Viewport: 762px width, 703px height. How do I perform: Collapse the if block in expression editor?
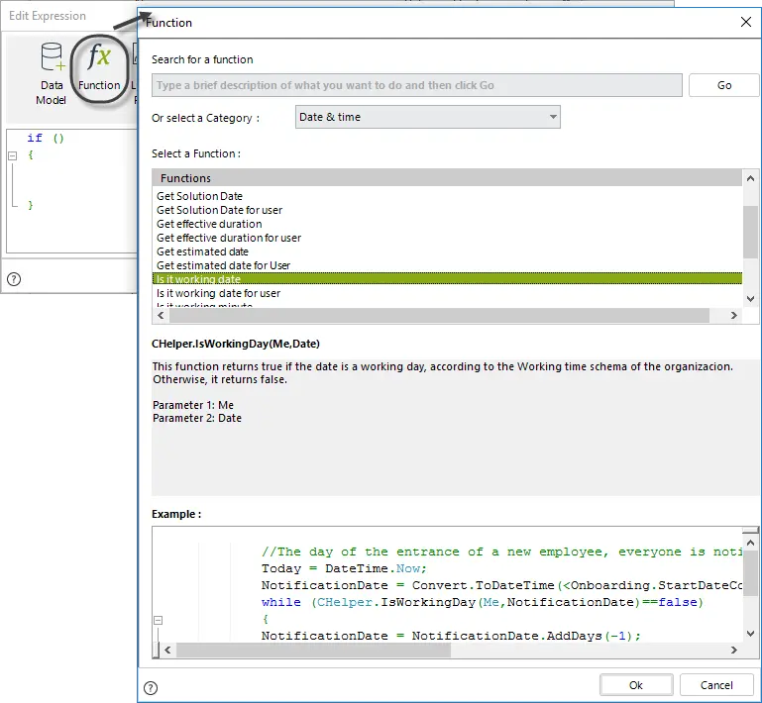click(13, 155)
